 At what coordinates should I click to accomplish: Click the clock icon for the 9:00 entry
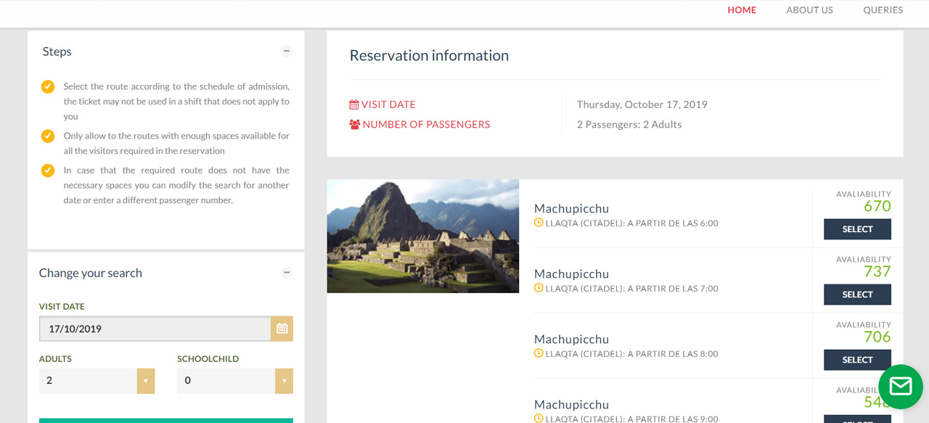point(539,419)
